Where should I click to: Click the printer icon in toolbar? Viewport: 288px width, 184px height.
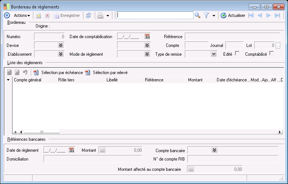100,15
